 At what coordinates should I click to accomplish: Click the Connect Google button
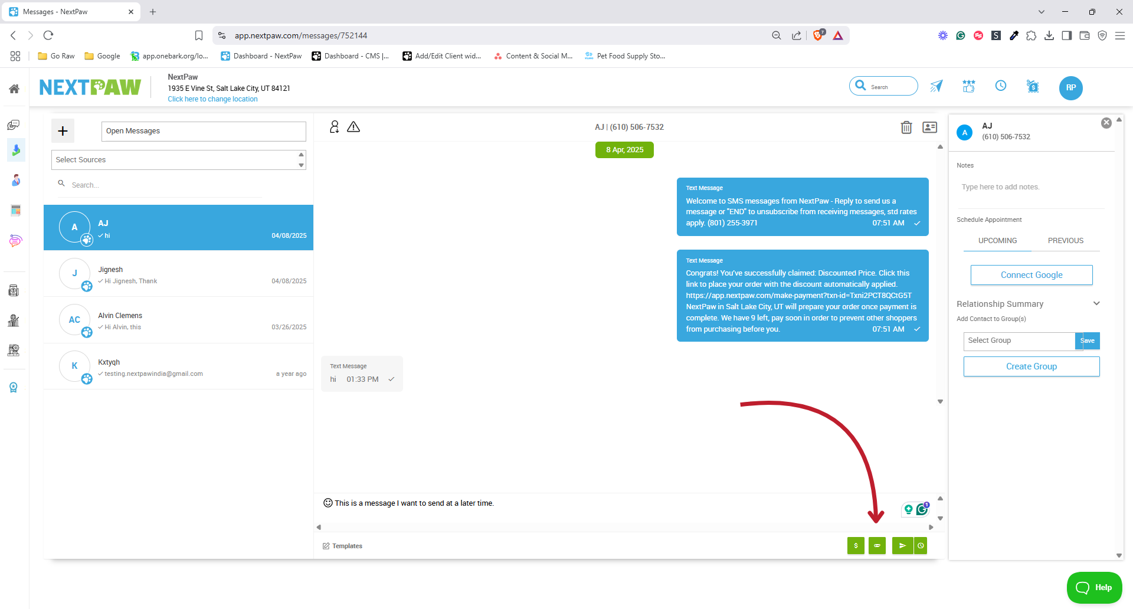coord(1032,275)
